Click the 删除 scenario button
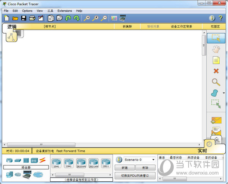The image size is (228, 184). coord(145,167)
